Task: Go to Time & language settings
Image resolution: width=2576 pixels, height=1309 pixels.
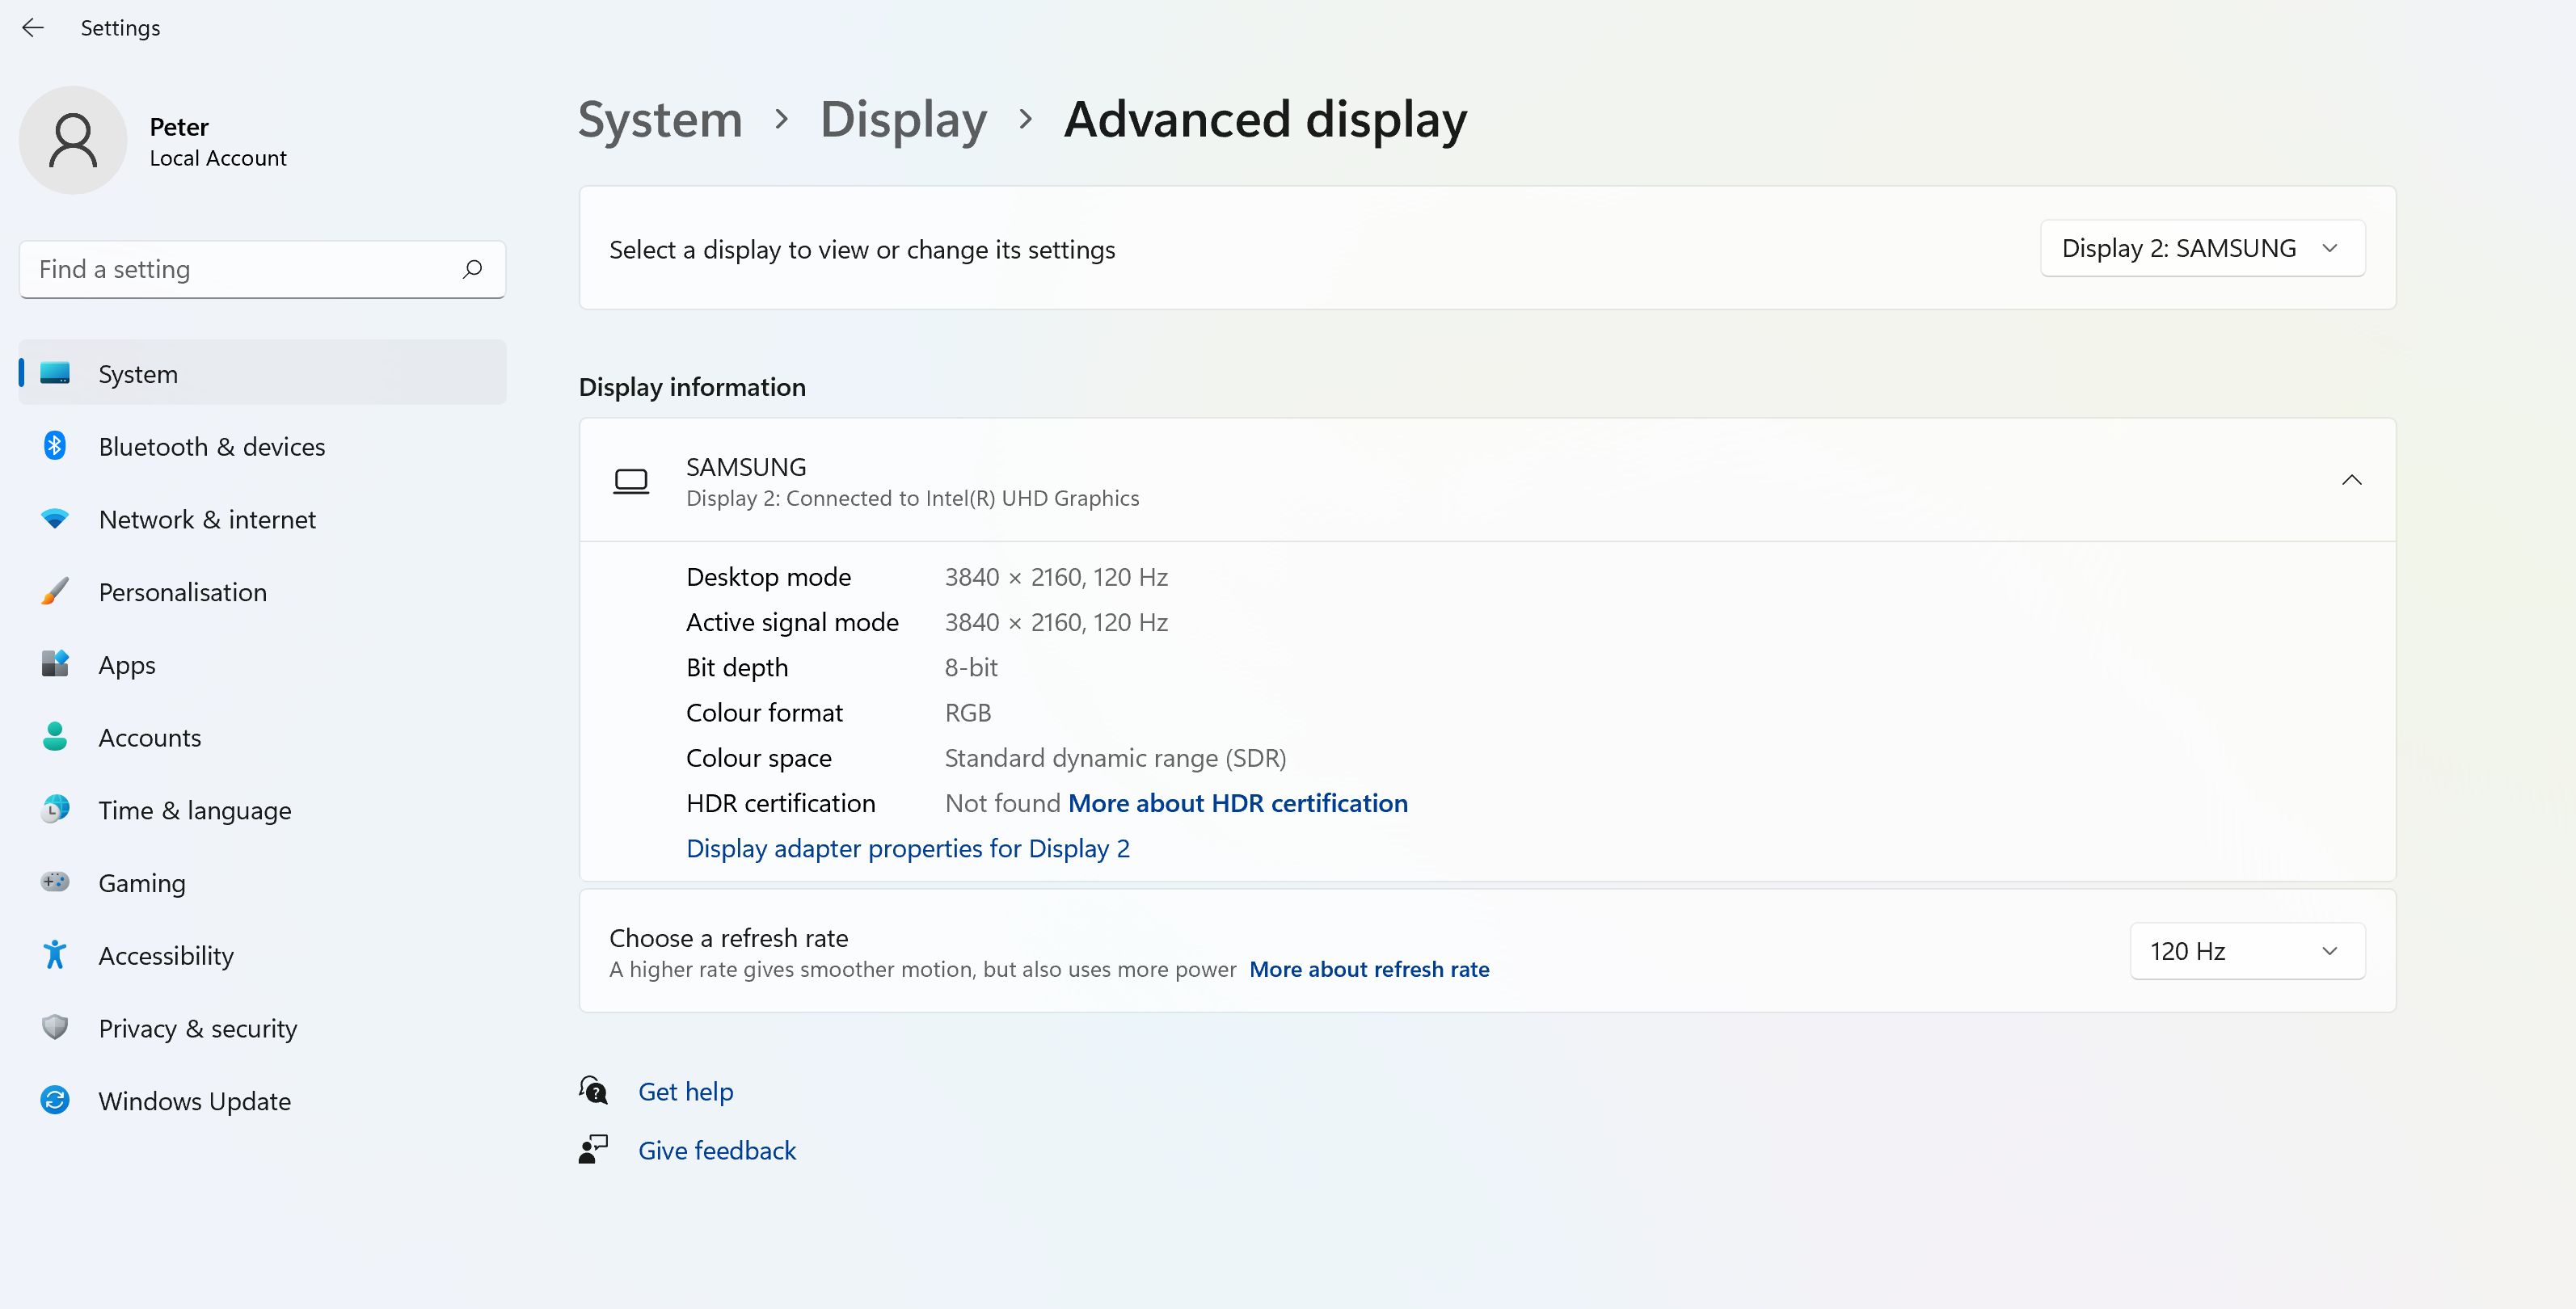Action: (x=195, y=810)
